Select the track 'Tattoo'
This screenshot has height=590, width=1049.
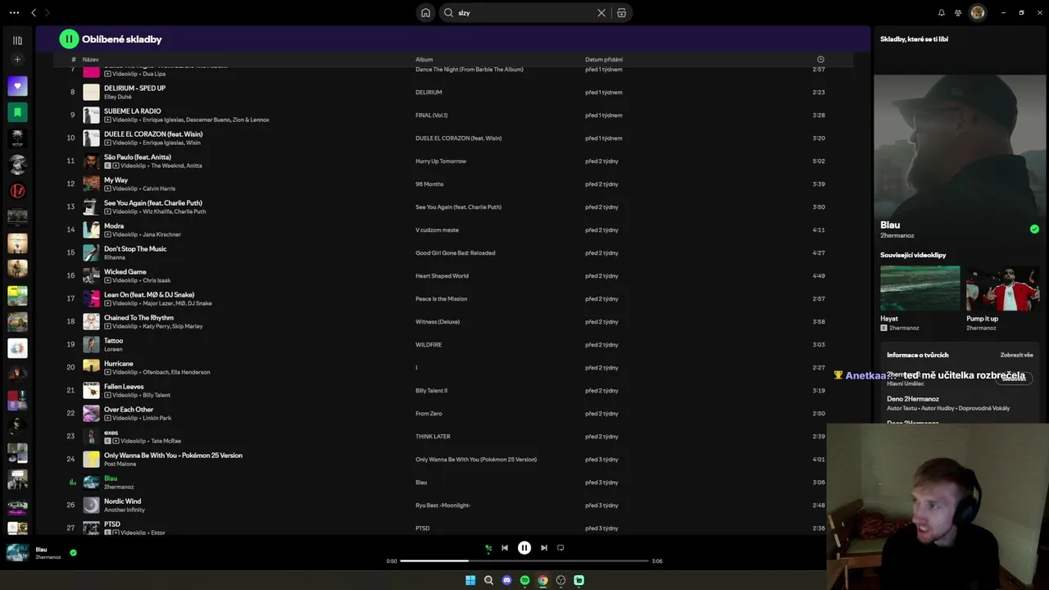click(113, 341)
